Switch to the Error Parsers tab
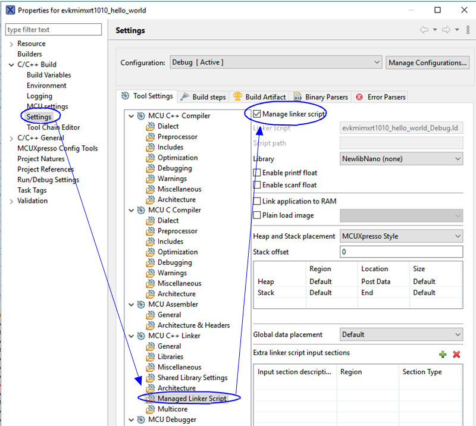476x426 pixels. pos(380,97)
